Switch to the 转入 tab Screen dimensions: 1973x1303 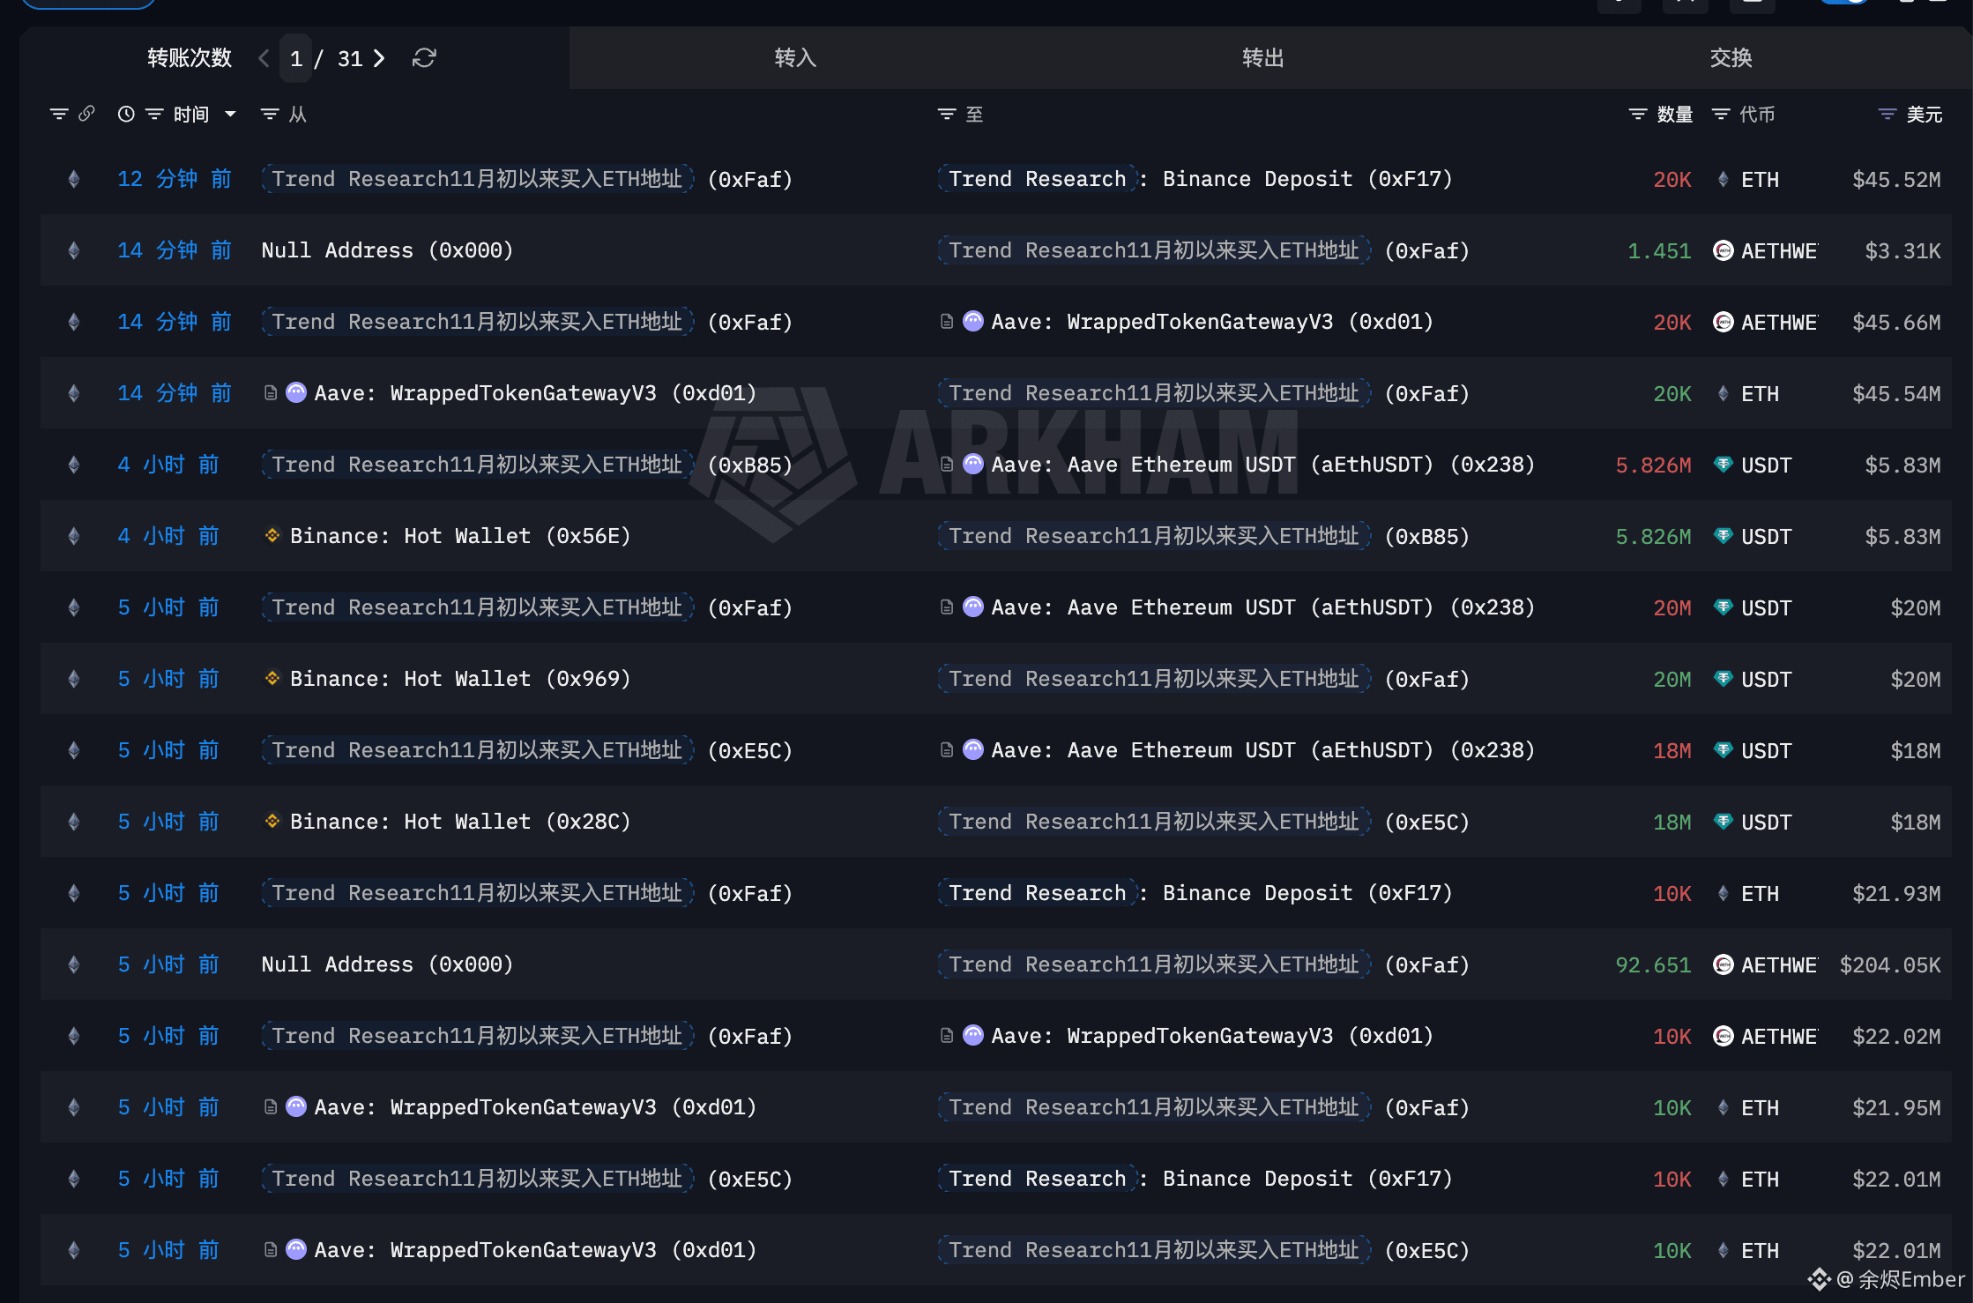[795, 58]
